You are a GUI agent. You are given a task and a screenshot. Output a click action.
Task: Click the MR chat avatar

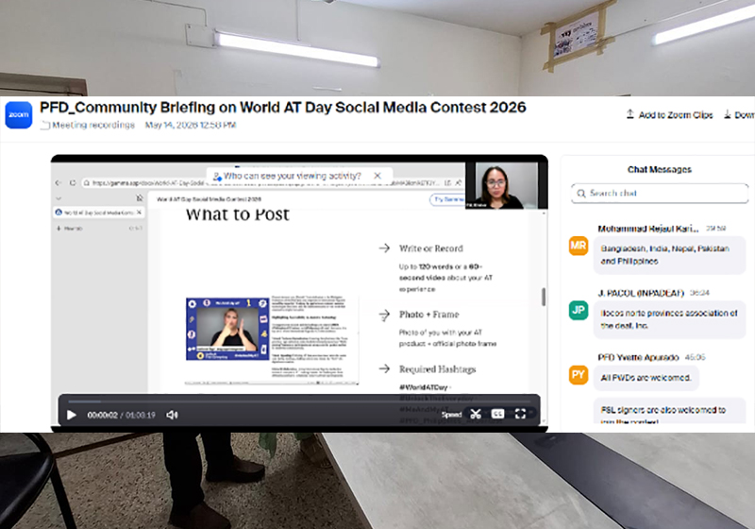pos(579,246)
